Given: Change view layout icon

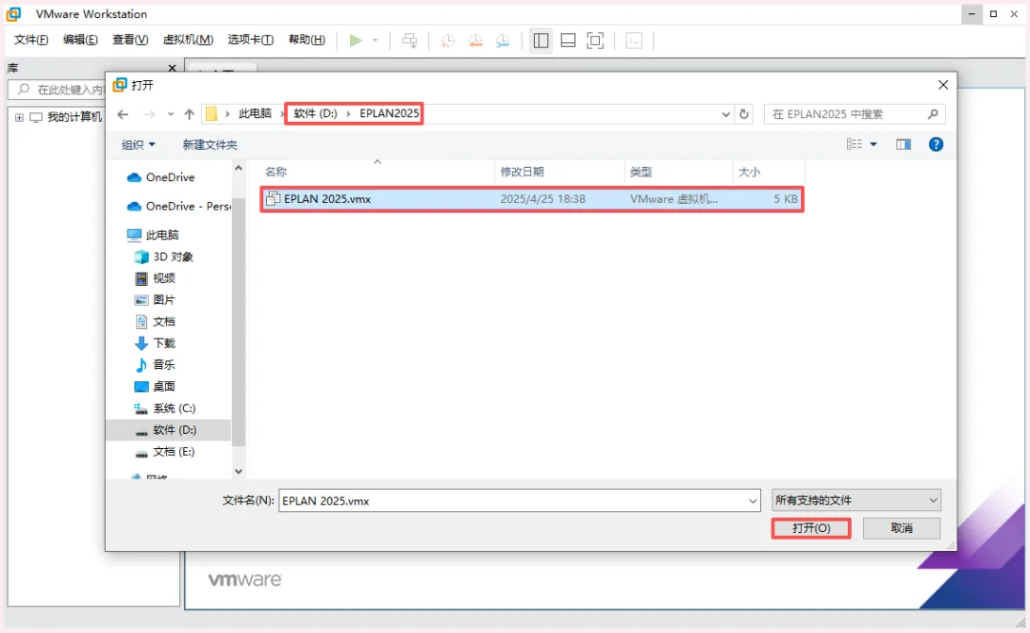Looking at the screenshot, I should point(854,145).
